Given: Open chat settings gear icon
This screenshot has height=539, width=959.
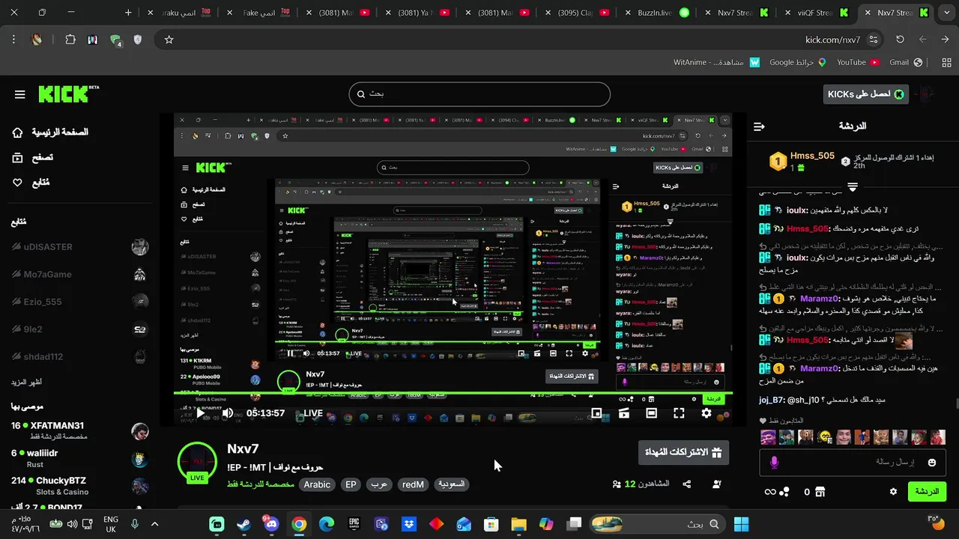Looking at the screenshot, I should [x=893, y=492].
